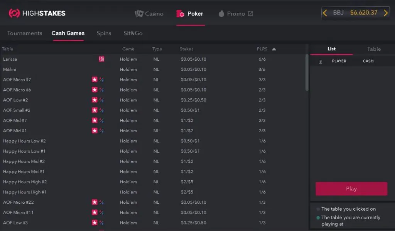Click the external link icon beside Promo
Image resolution: width=395 pixels, height=231 pixels.
point(250,14)
